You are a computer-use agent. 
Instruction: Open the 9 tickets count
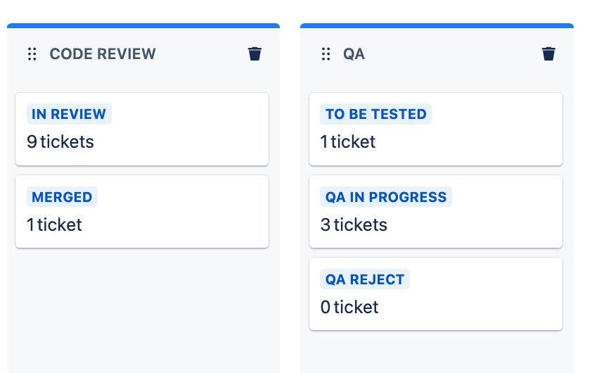point(60,142)
